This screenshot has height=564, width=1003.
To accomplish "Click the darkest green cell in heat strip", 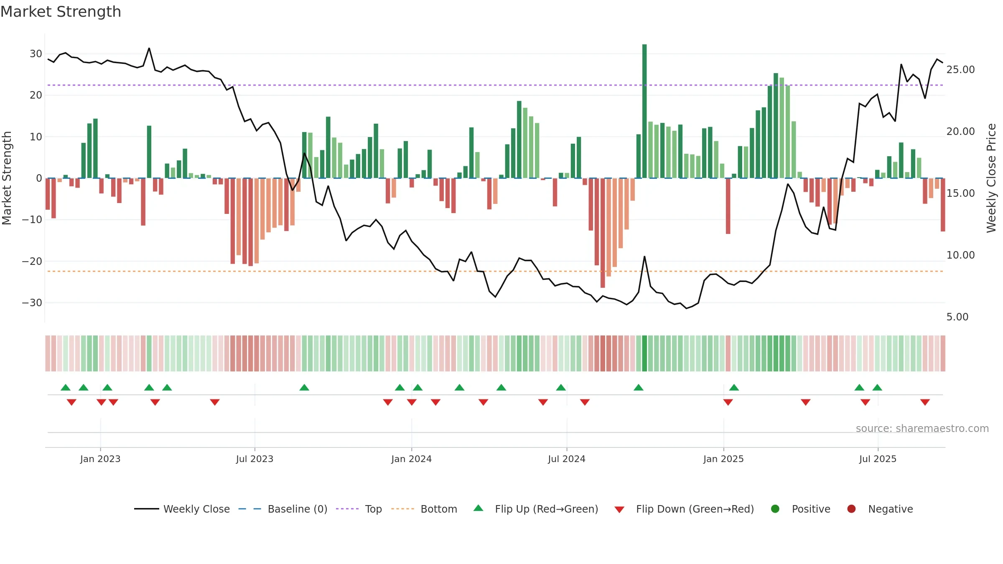I will 644,353.
